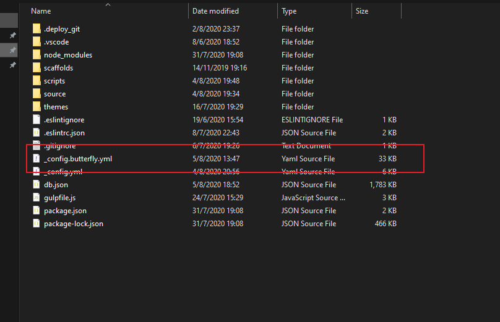Click the _config.butterfly.yml file icon
The height and width of the screenshot is (322, 500).
point(37,159)
